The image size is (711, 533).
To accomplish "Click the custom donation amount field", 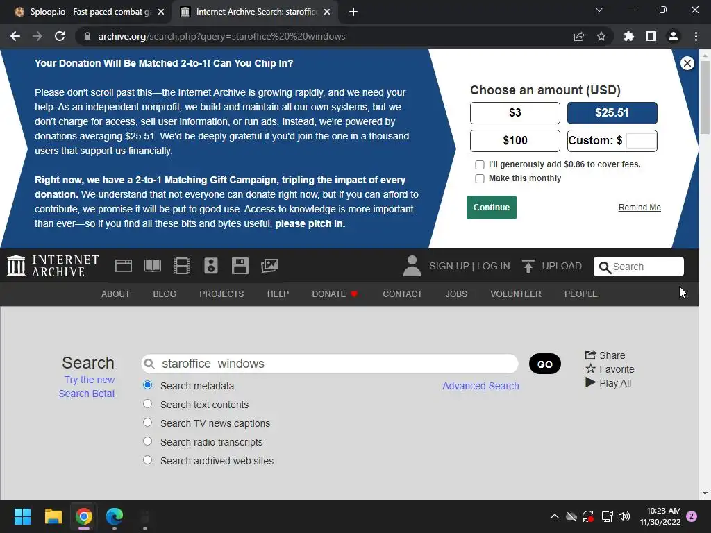I will [641, 140].
